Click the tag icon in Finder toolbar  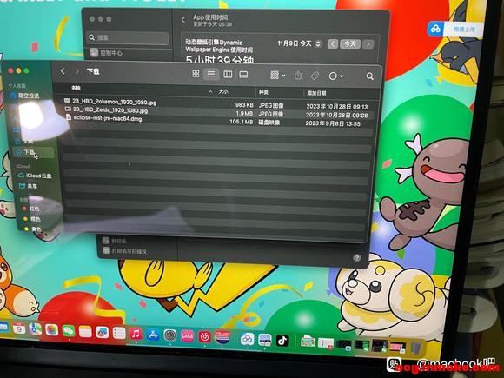pos(315,76)
